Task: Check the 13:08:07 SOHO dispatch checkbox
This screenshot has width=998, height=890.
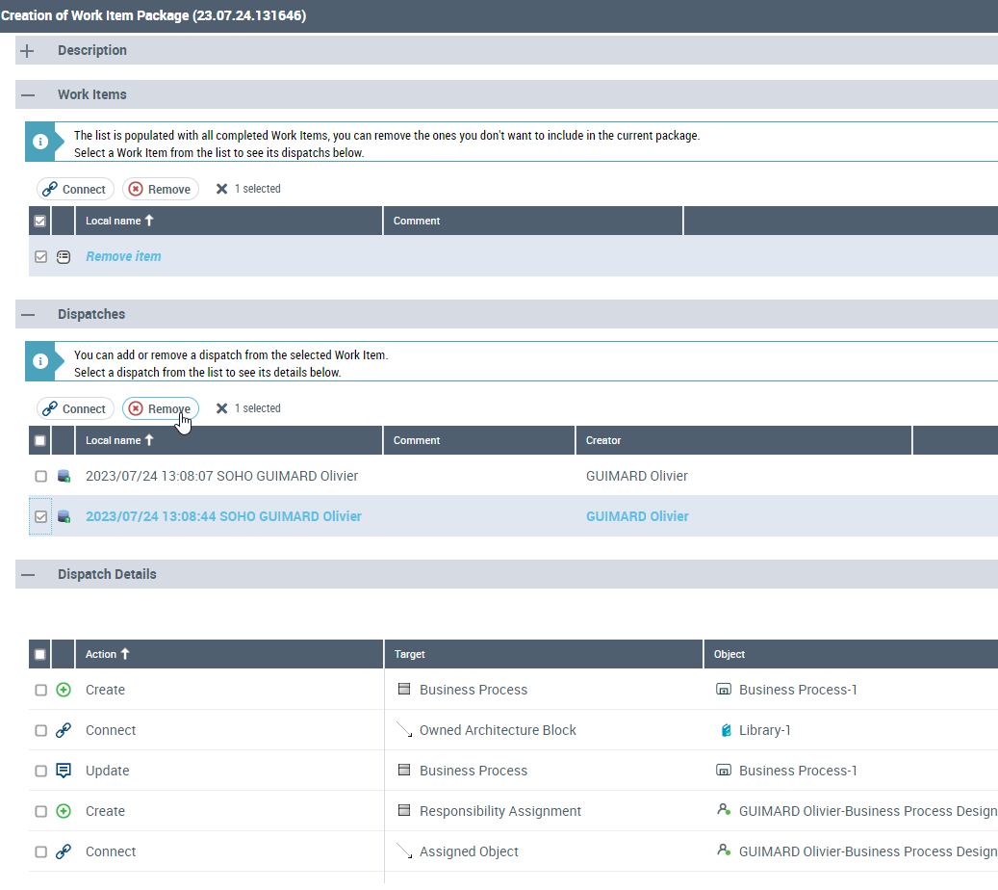Action: click(x=40, y=476)
